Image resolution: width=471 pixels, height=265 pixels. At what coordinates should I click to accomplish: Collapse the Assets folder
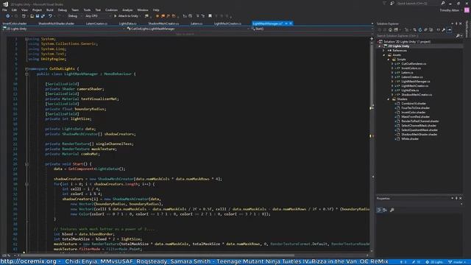pyautogui.click(x=384, y=55)
